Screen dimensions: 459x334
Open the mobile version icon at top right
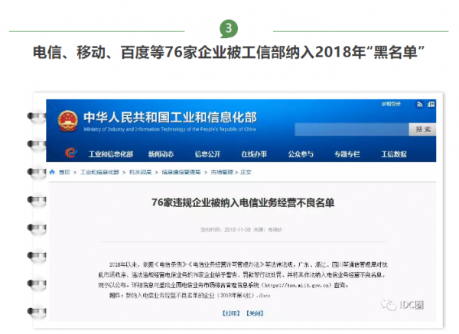pyautogui.click(x=431, y=105)
